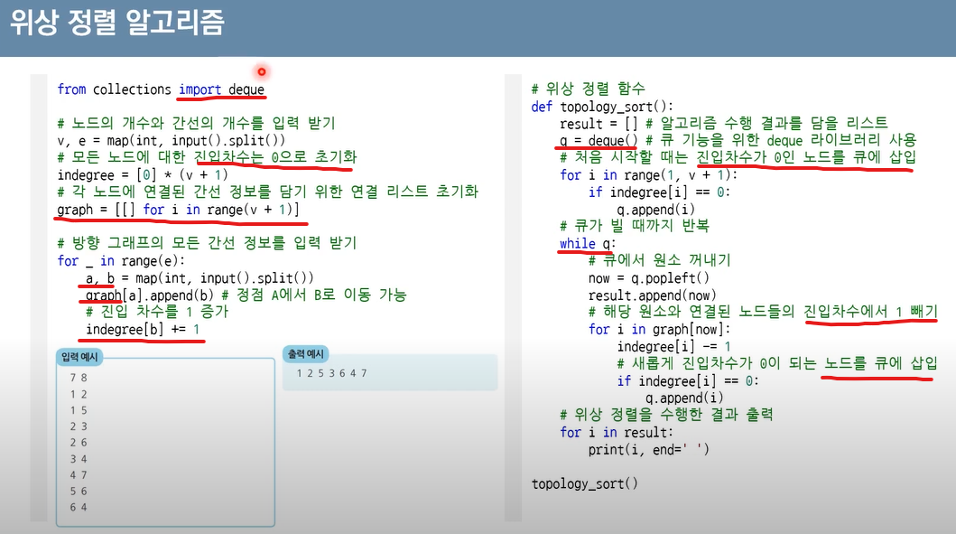The width and height of the screenshot is (956, 534).
Task: Click input row '7 8'
Action: pos(78,378)
